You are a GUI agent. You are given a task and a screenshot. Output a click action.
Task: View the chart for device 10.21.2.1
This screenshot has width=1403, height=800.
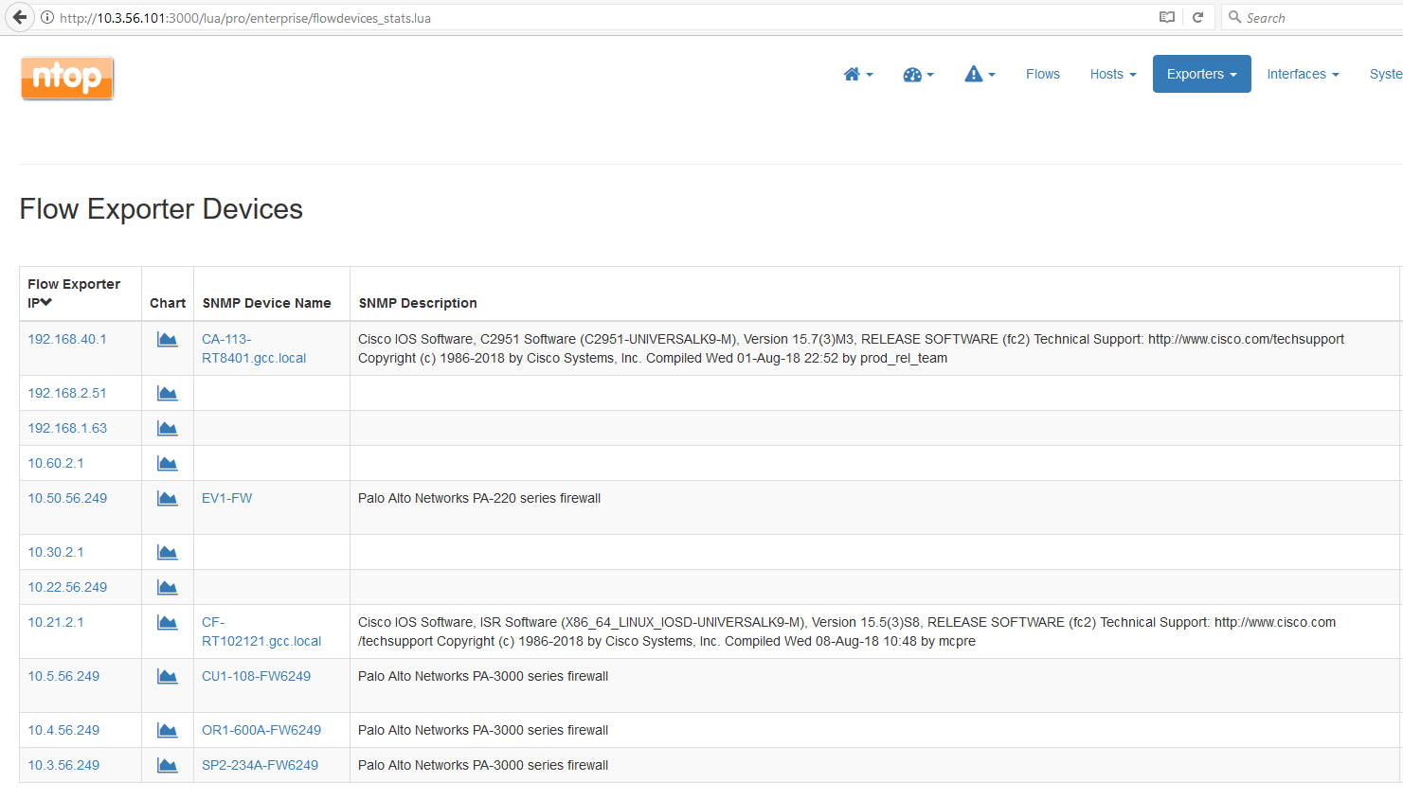pos(167,624)
